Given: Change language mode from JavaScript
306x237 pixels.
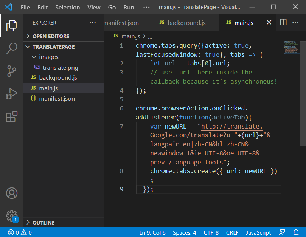Looking at the screenshot, I should point(258,232).
